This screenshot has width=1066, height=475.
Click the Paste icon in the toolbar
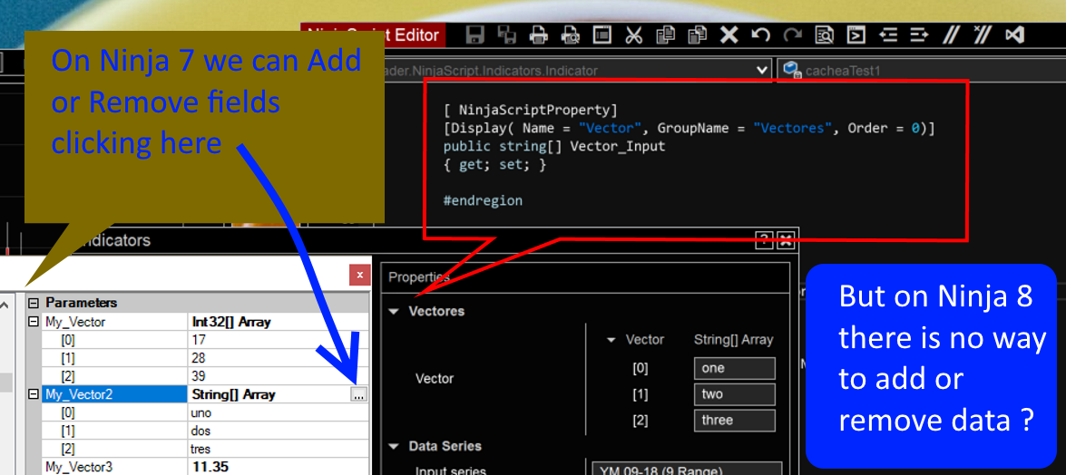(x=697, y=34)
